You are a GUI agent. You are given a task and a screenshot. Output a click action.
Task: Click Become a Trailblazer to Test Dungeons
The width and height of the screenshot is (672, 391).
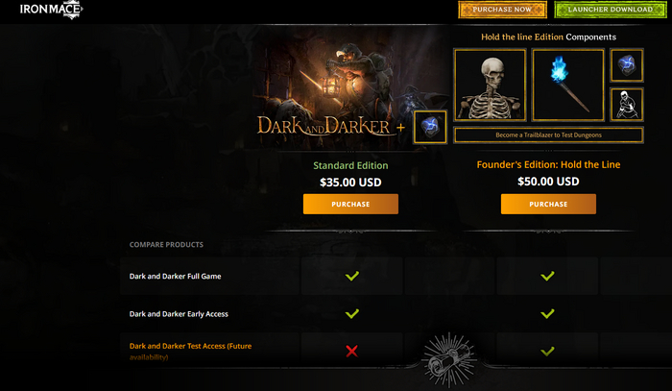pos(548,135)
